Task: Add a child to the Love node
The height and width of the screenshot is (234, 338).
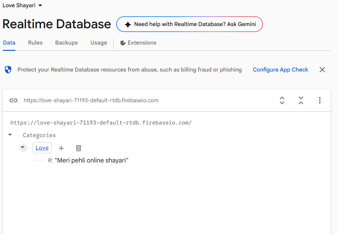Action: click(x=61, y=148)
